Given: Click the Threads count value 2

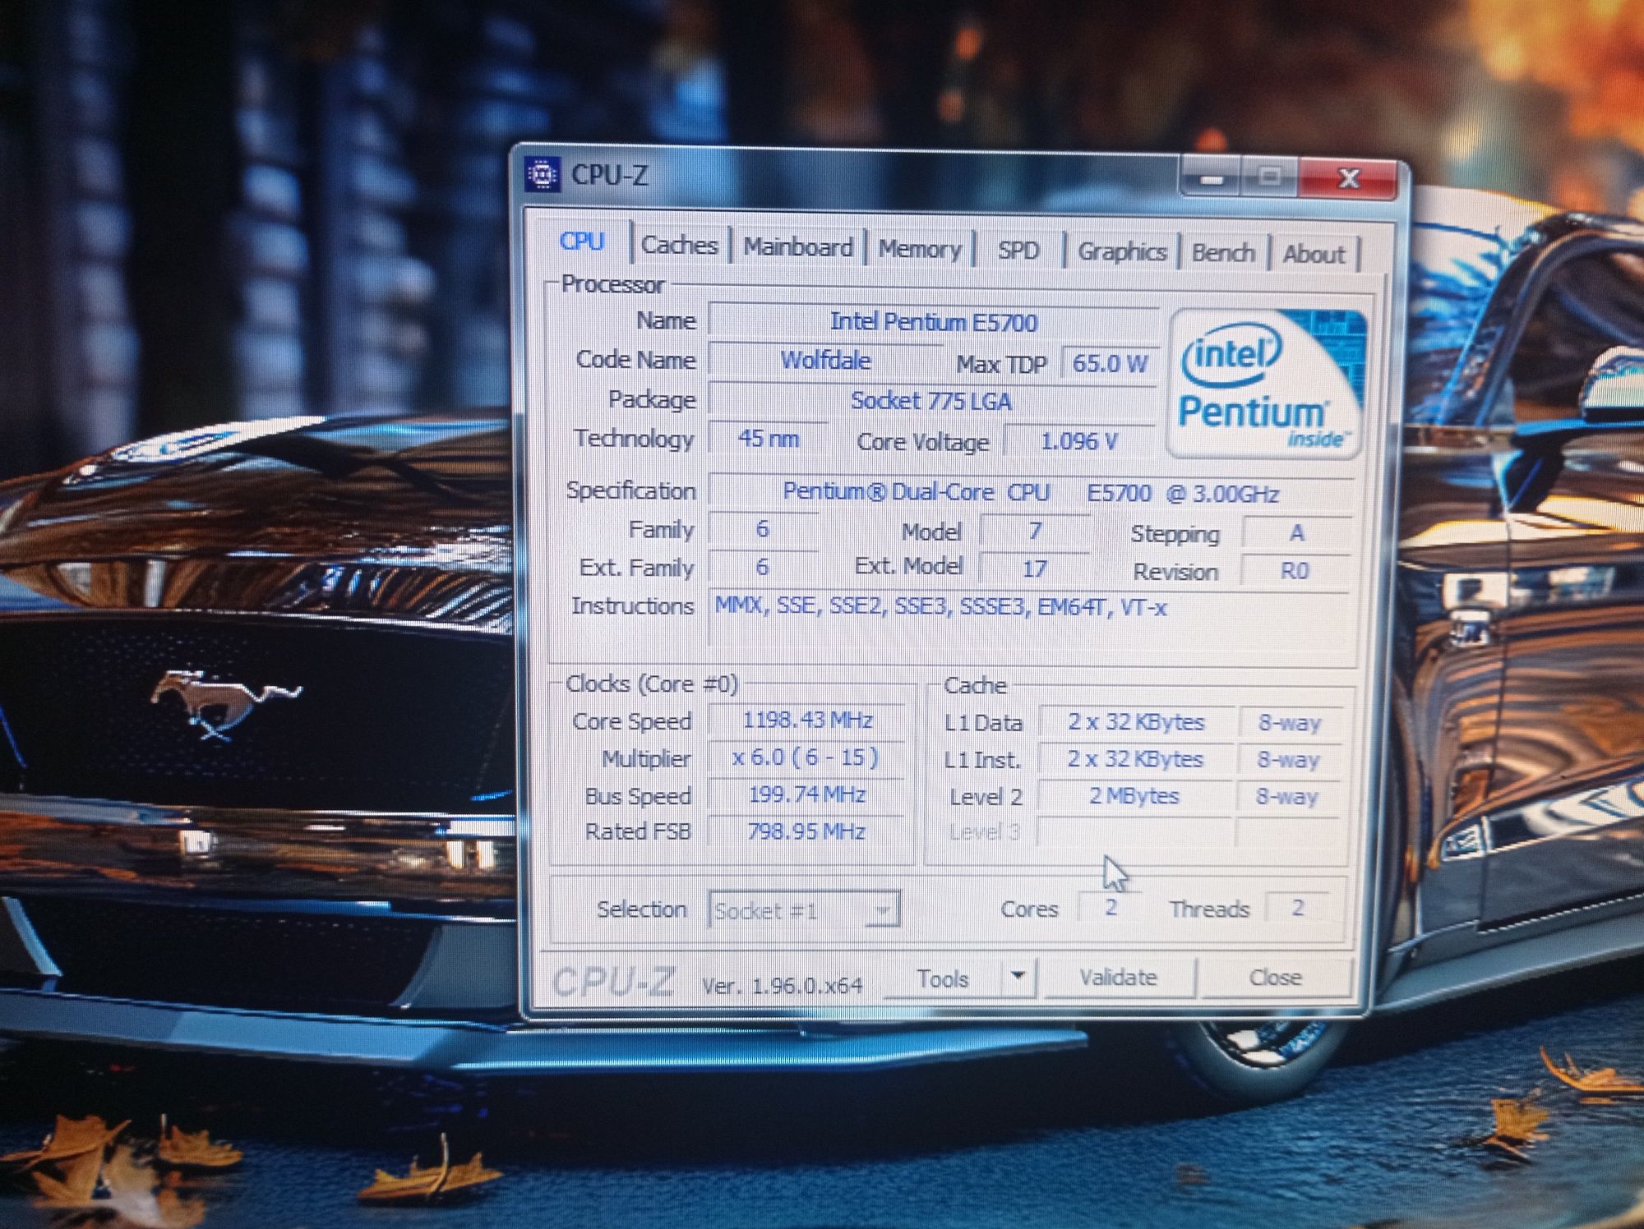Looking at the screenshot, I should pos(1297,908).
